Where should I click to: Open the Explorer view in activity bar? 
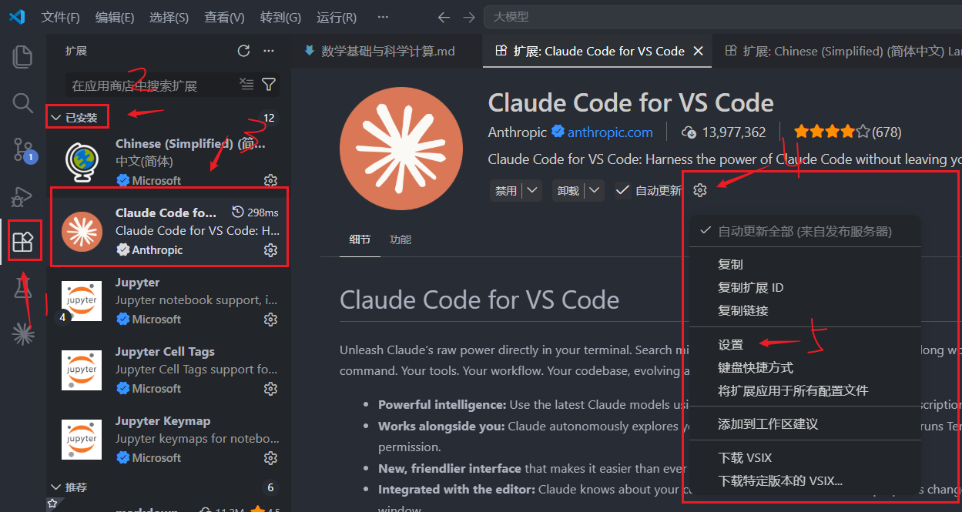23,56
